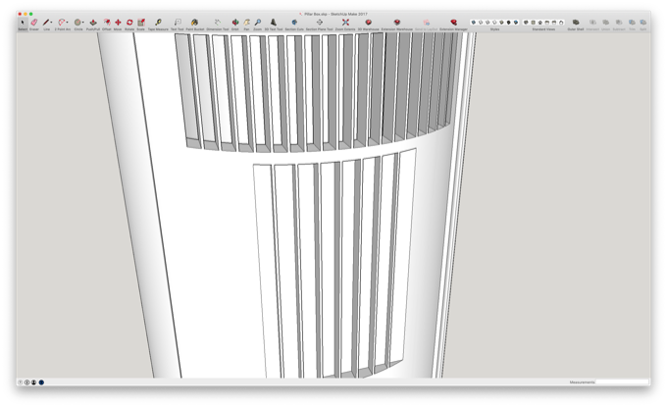The height and width of the screenshot is (407, 667).
Task: Activate the Orbit camera tool
Action: [235, 23]
